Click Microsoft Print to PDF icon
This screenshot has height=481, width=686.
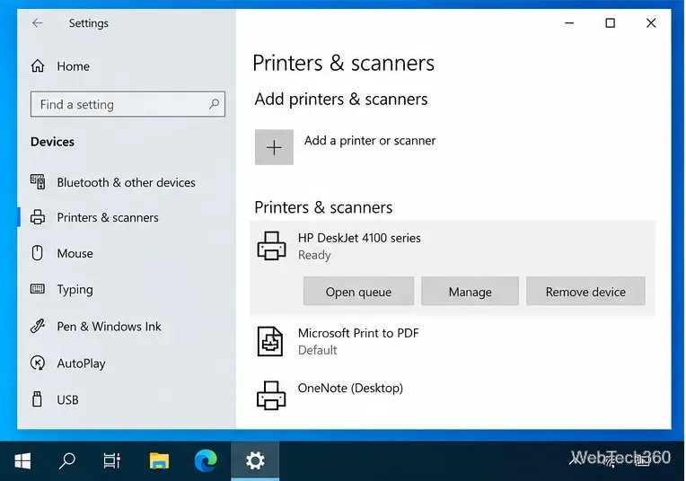tap(270, 342)
